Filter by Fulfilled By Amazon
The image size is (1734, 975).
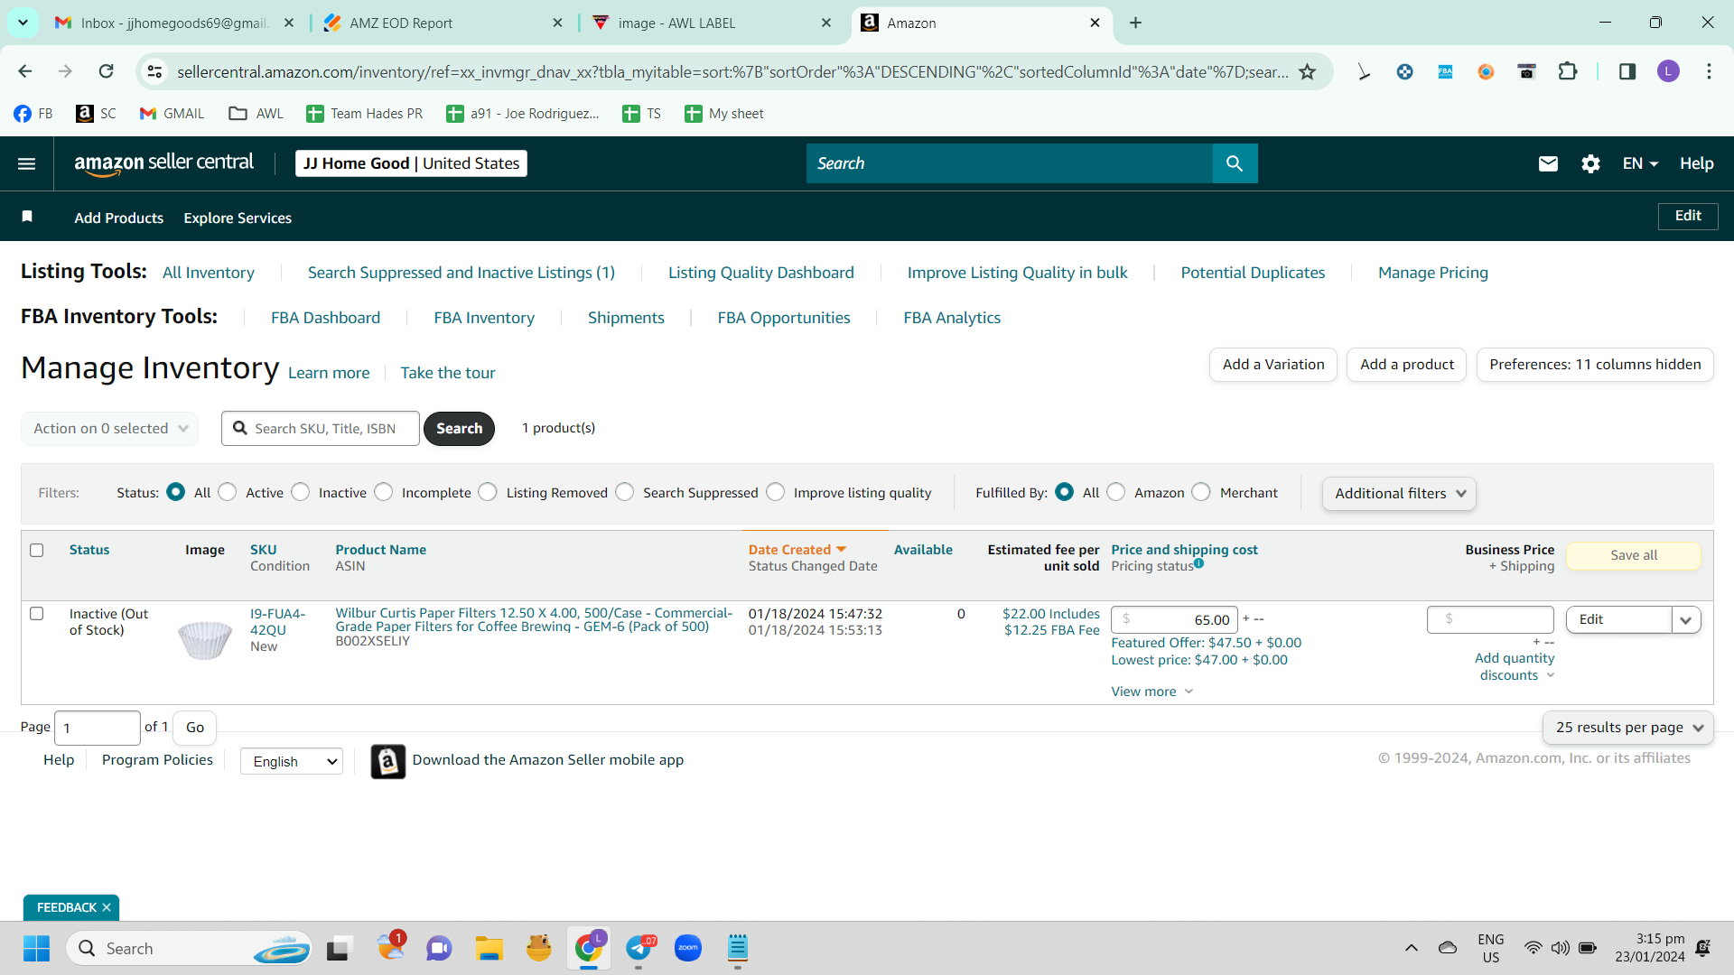[x=1116, y=492]
